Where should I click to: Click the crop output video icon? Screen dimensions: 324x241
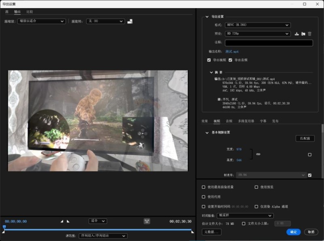point(130,21)
